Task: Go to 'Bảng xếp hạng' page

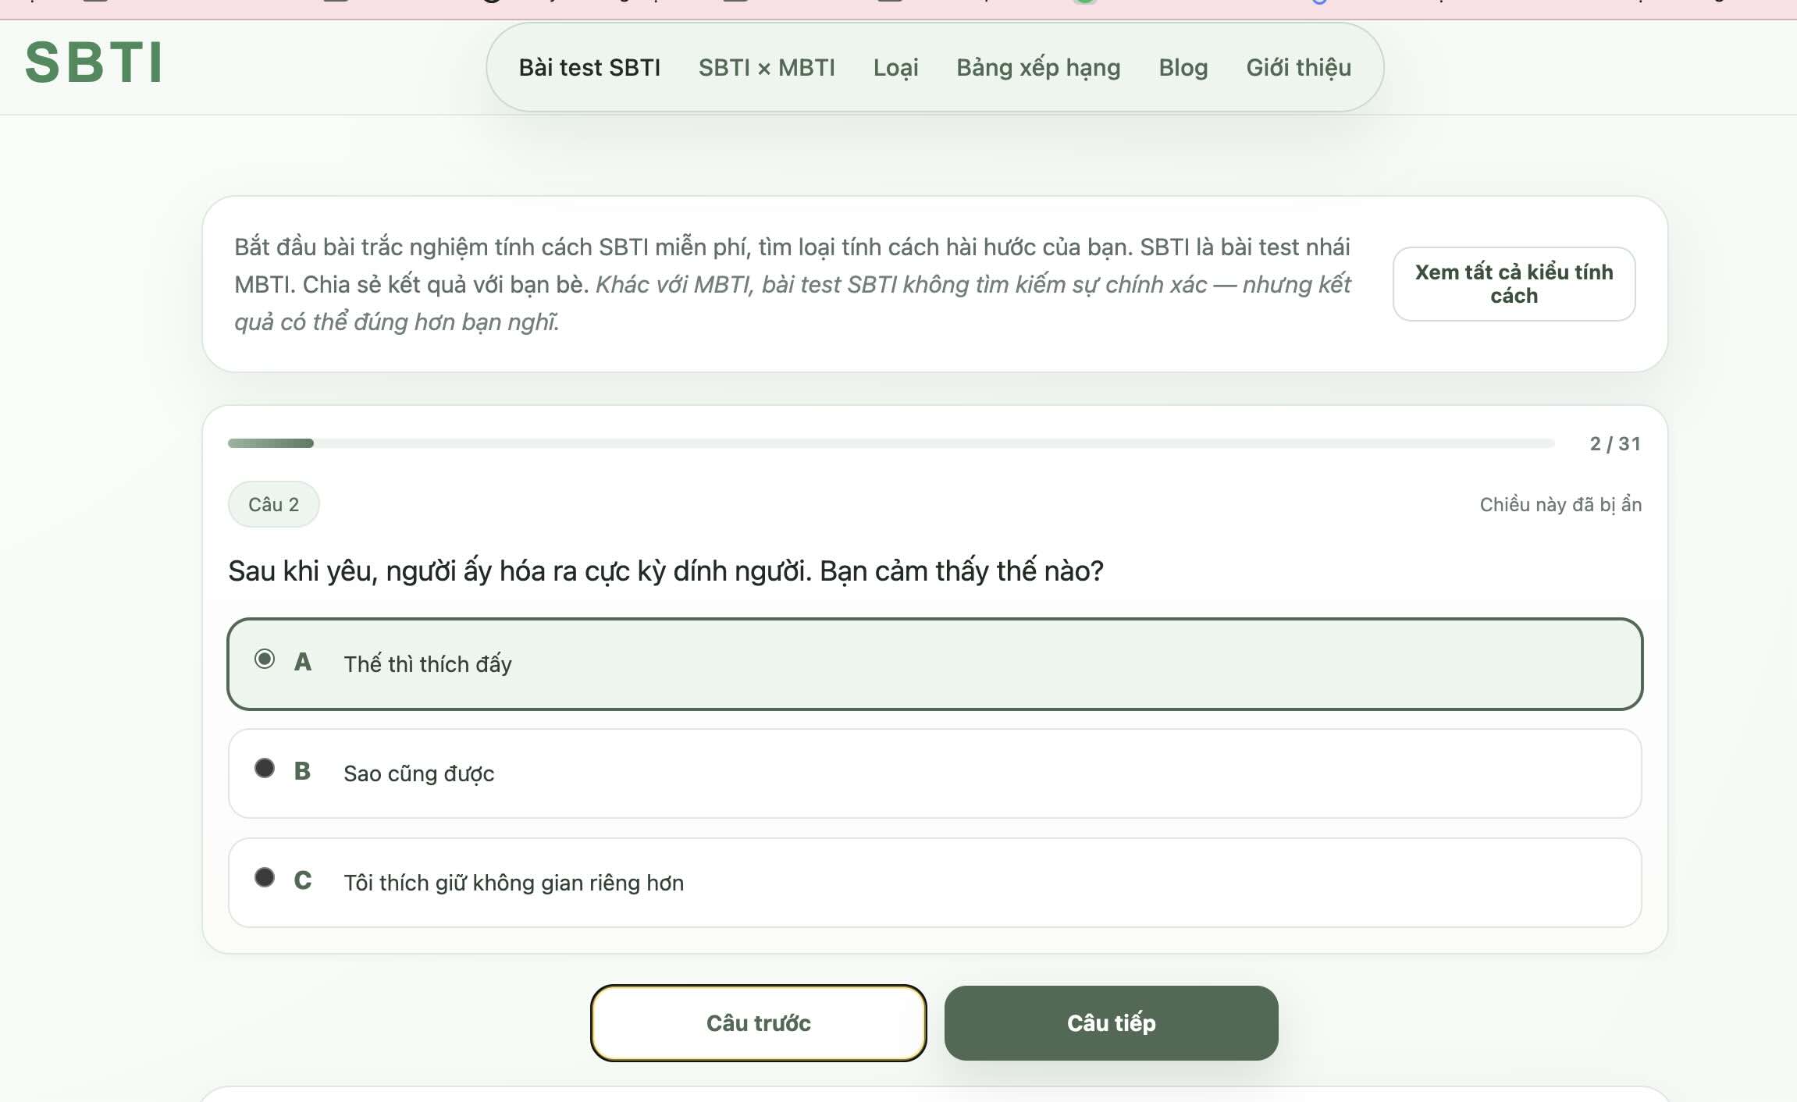Action: (x=1038, y=67)
